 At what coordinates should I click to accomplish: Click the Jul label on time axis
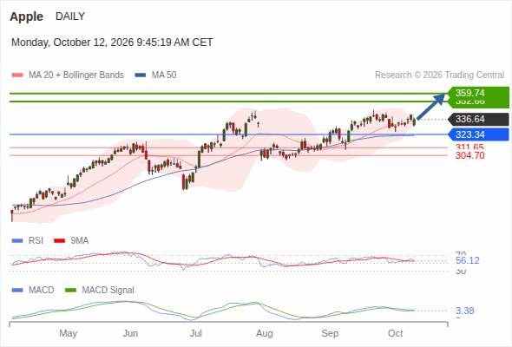click(x=196, y=334)
